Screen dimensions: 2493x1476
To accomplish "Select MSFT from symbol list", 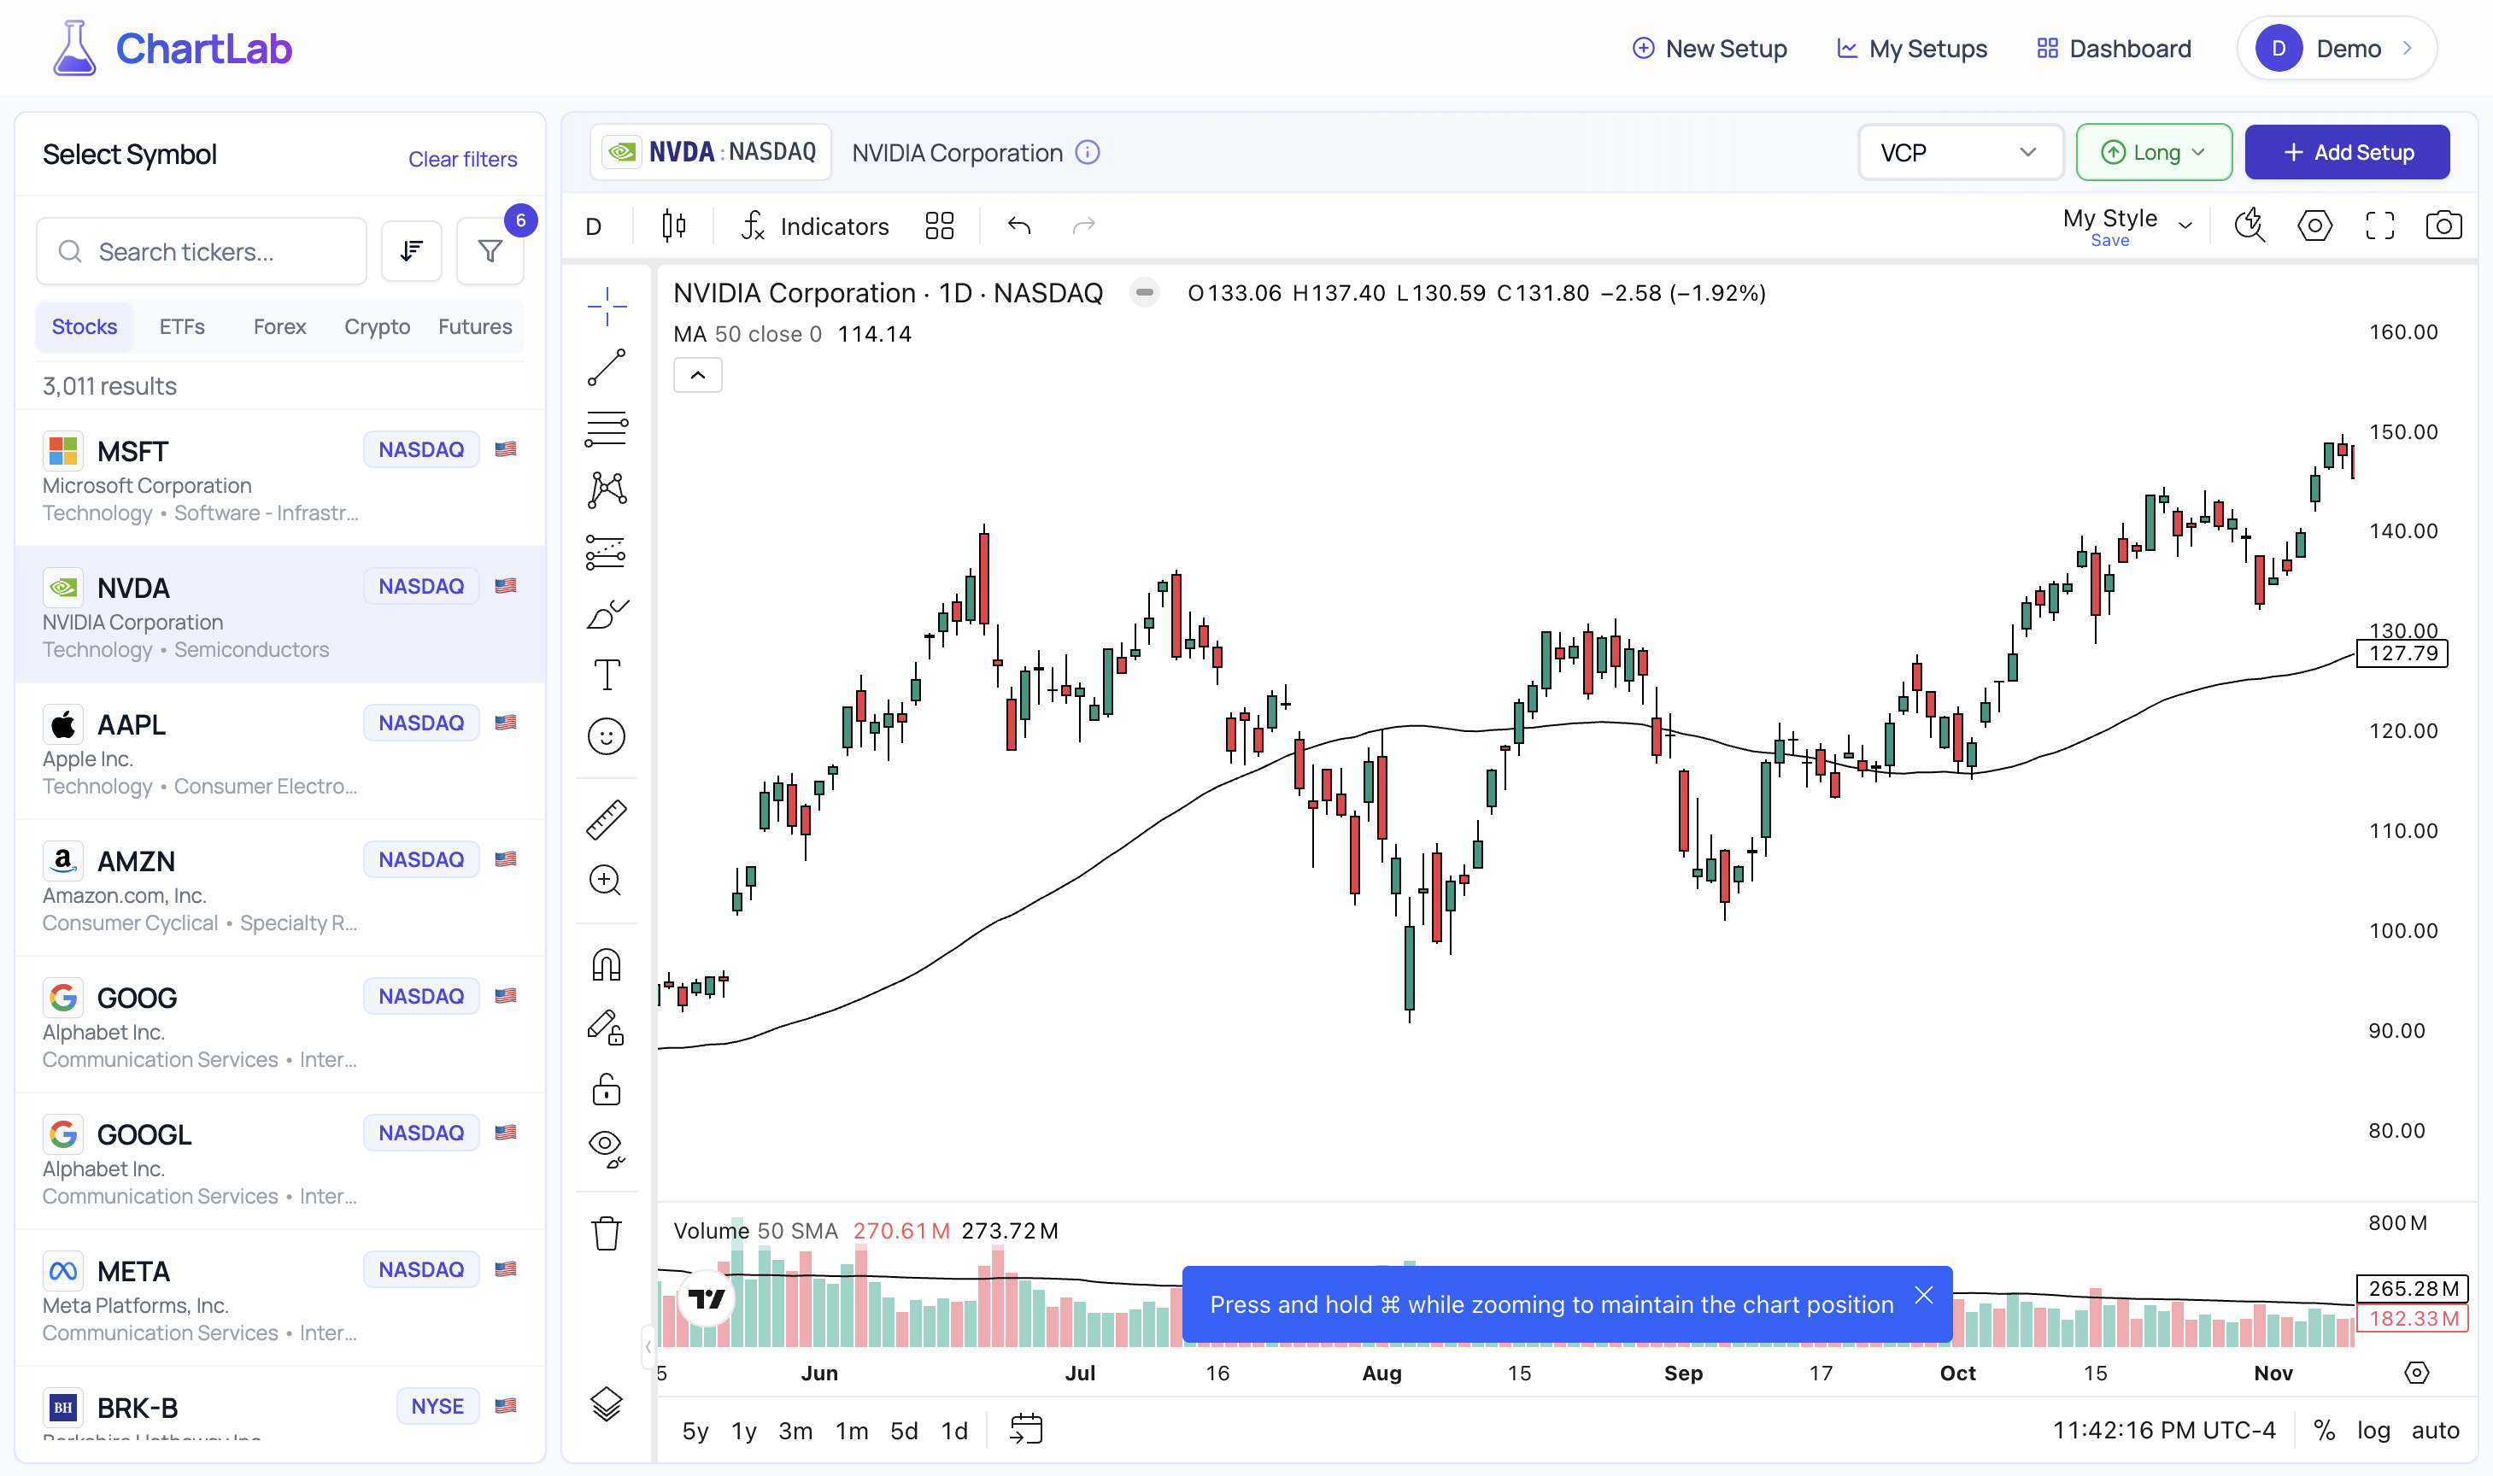I will point(279,478).
